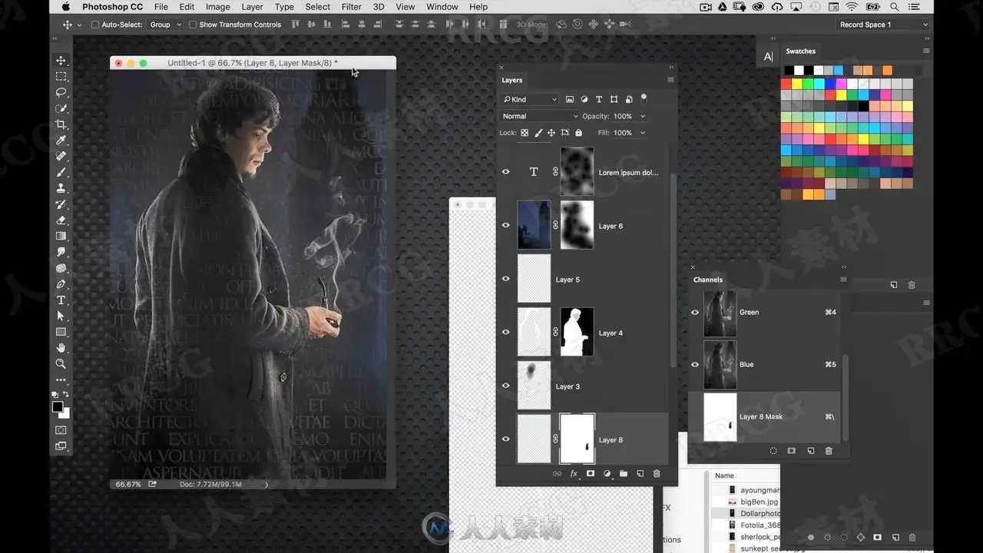Select the Quick Selection tool
This screenshot has height=553, width=983.
(x=61, y=108)
